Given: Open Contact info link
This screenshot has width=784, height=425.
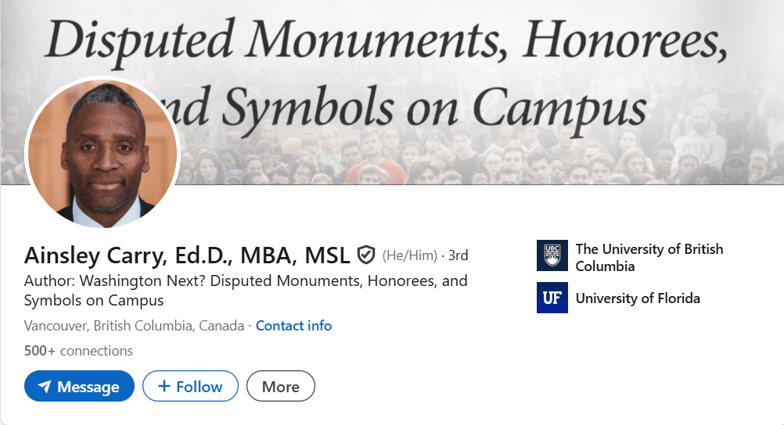Looking at the screenshot, I should point(293,326).
